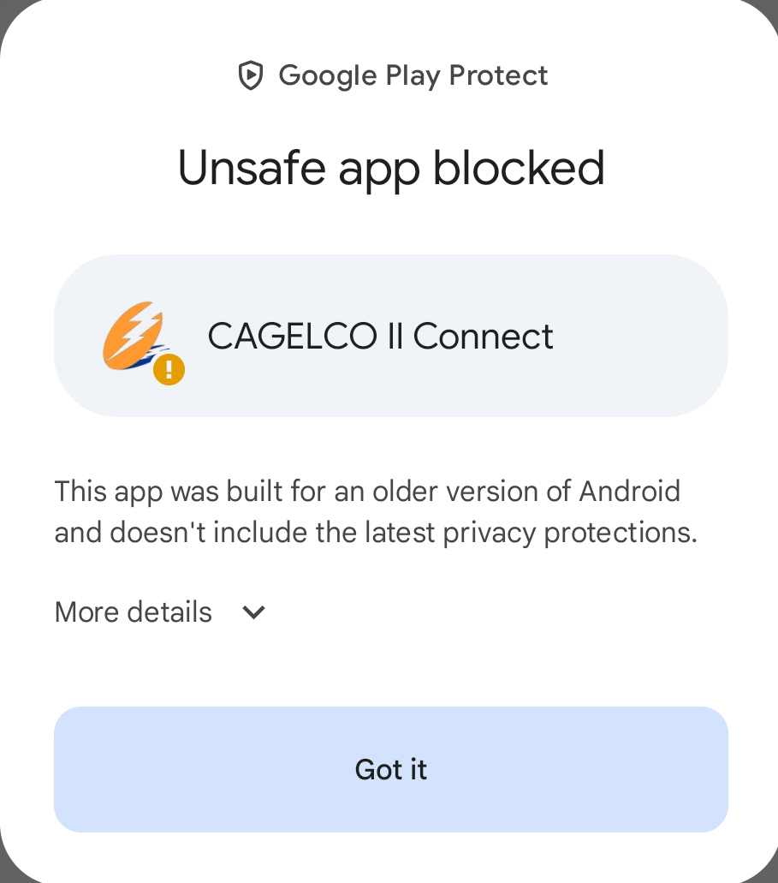Click the yellow warning badge on the app icon
The height and width of the screenshot is (883, 778).
[168, 369]
